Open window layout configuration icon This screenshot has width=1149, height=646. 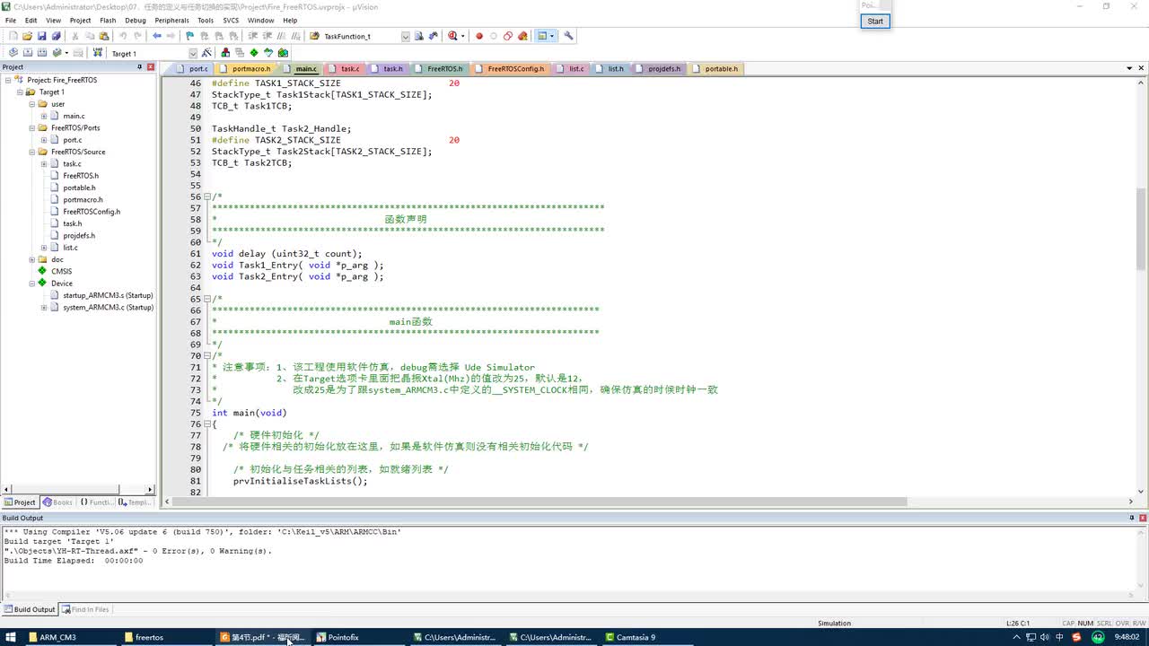click(x=542, y=36)
